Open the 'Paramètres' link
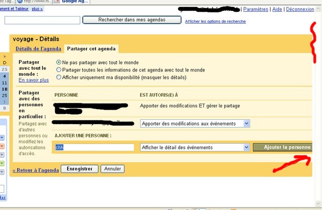Viewport: 322px width, 210px height. click(255, 9)
